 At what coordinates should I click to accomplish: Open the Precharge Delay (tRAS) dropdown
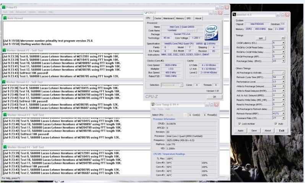coord(283,61)
